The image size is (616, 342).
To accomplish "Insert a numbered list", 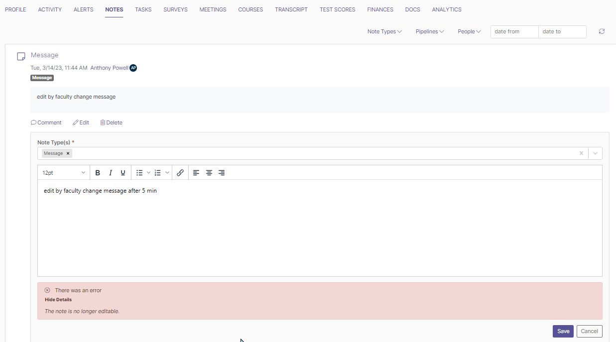I will click(x=158, y=173).
